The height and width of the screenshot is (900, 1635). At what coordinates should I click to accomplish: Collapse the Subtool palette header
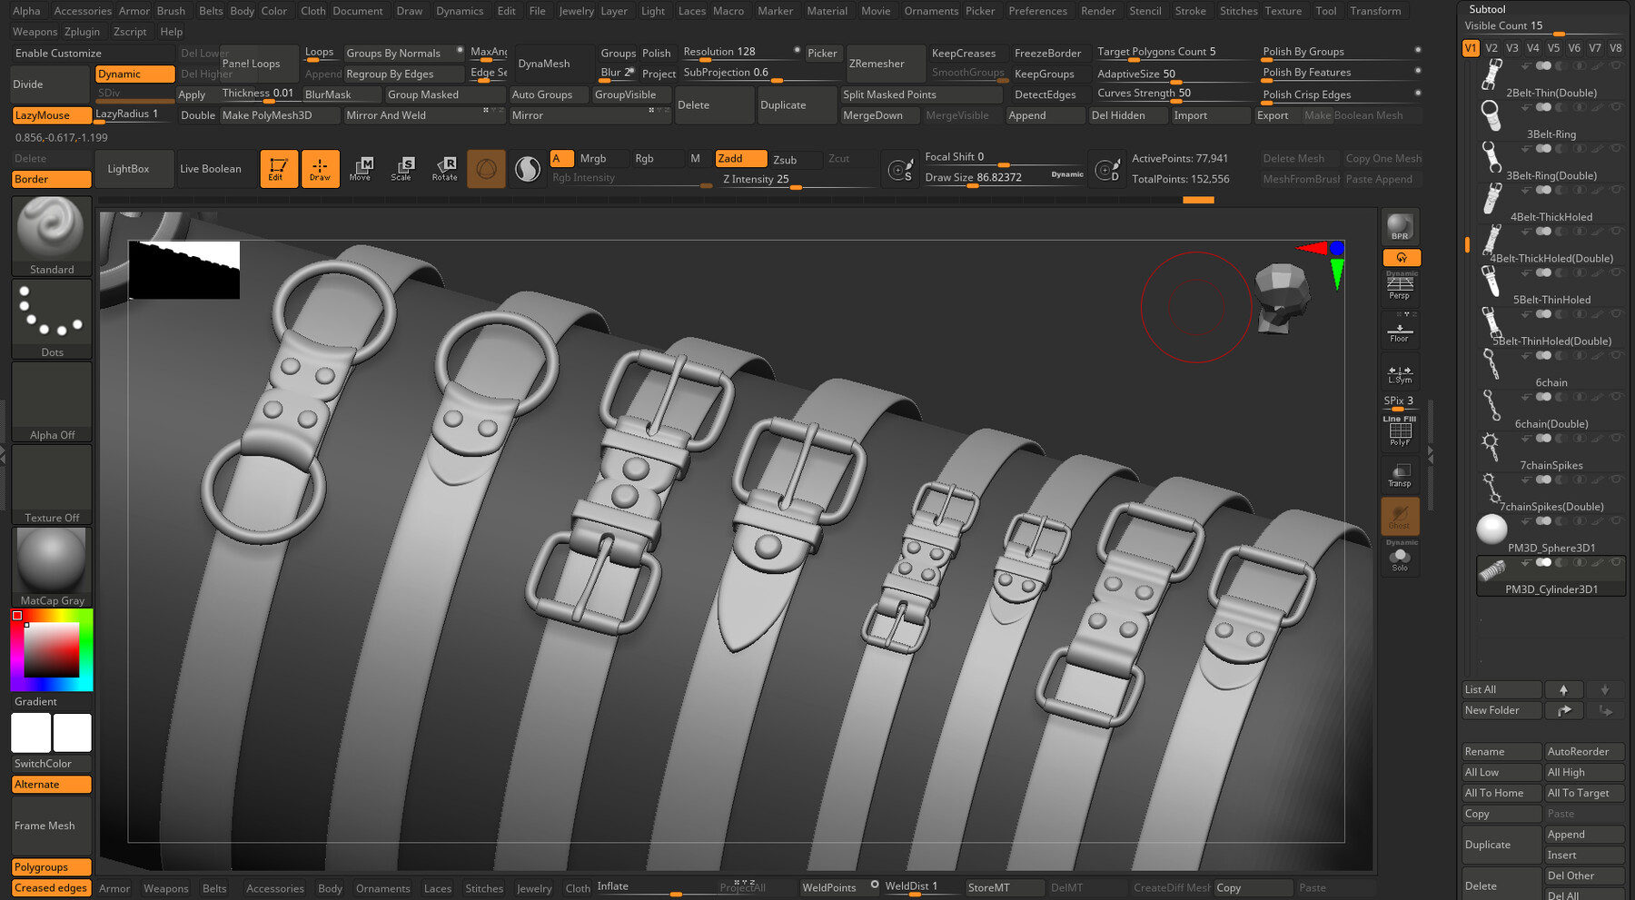(1487, 9)
